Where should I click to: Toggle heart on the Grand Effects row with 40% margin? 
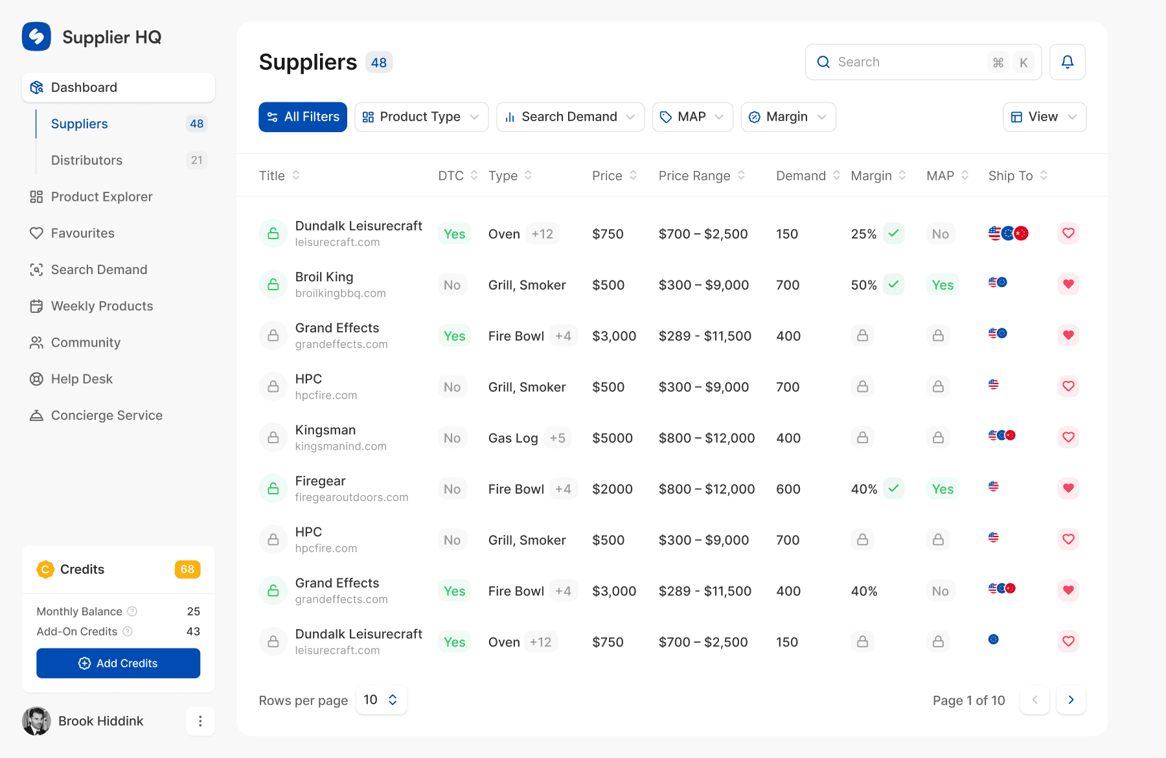coord(1068,590)
